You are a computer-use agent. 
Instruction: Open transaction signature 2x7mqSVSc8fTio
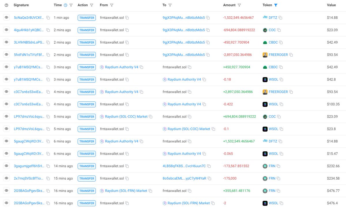coord(29,178)
